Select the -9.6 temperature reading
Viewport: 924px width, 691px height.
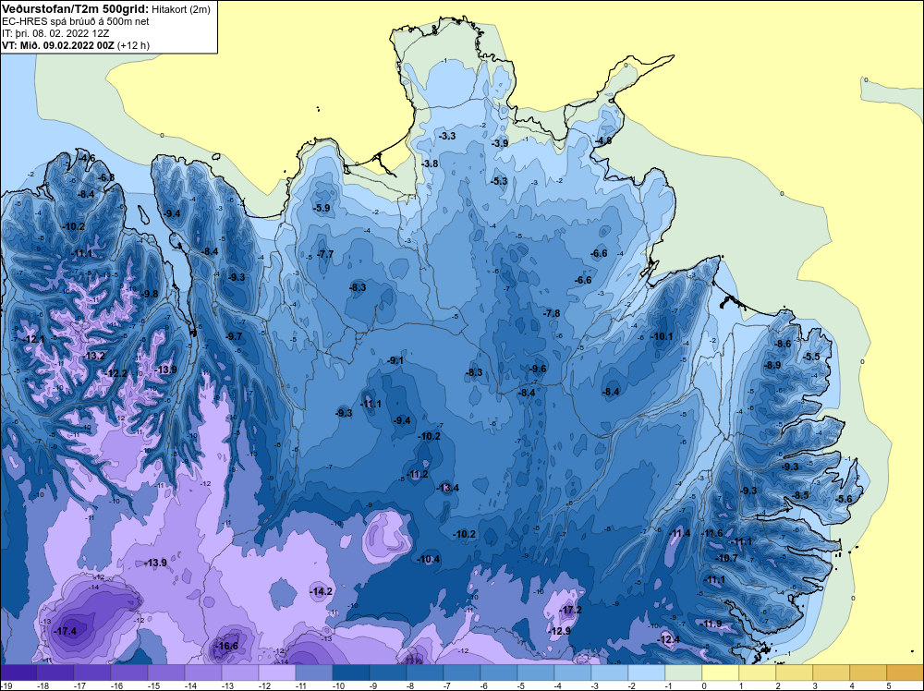[537, 369]
